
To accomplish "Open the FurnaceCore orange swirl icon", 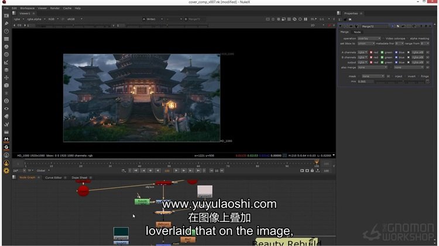I will [x=6, y=171].
